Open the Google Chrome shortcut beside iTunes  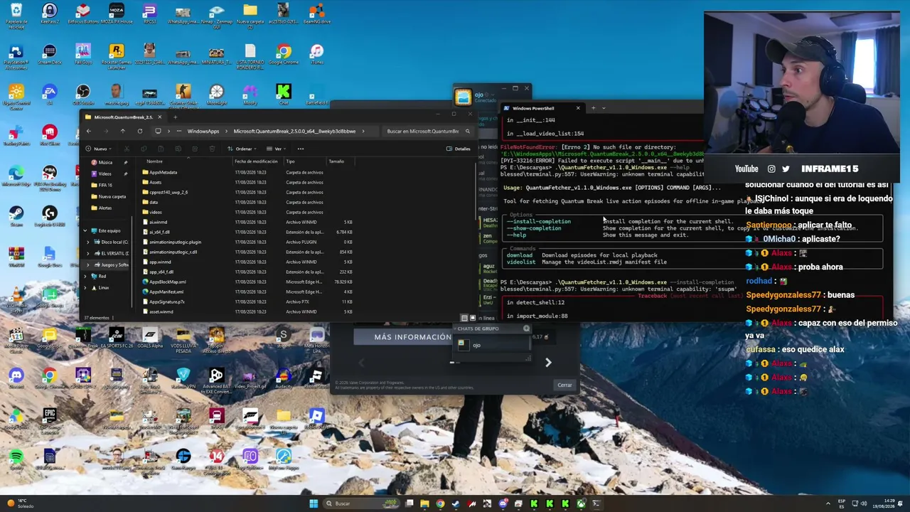coord(283,55)
